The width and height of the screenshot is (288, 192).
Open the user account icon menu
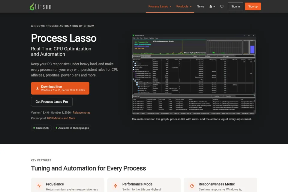(x=212, y=6)
